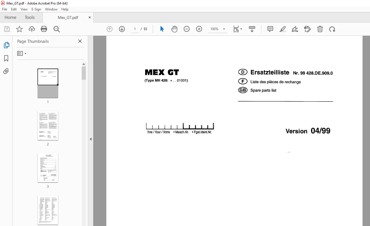Go to previous page with up arrow
Screen dimensions: 370x226
[x=110, y=29]
